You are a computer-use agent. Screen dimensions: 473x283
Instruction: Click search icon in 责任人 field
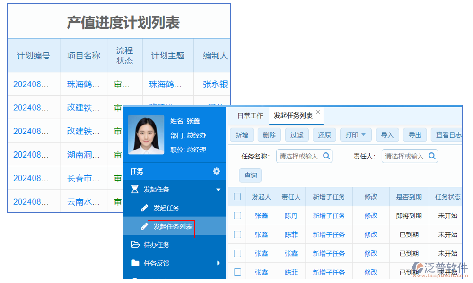(x=432, y=156)
